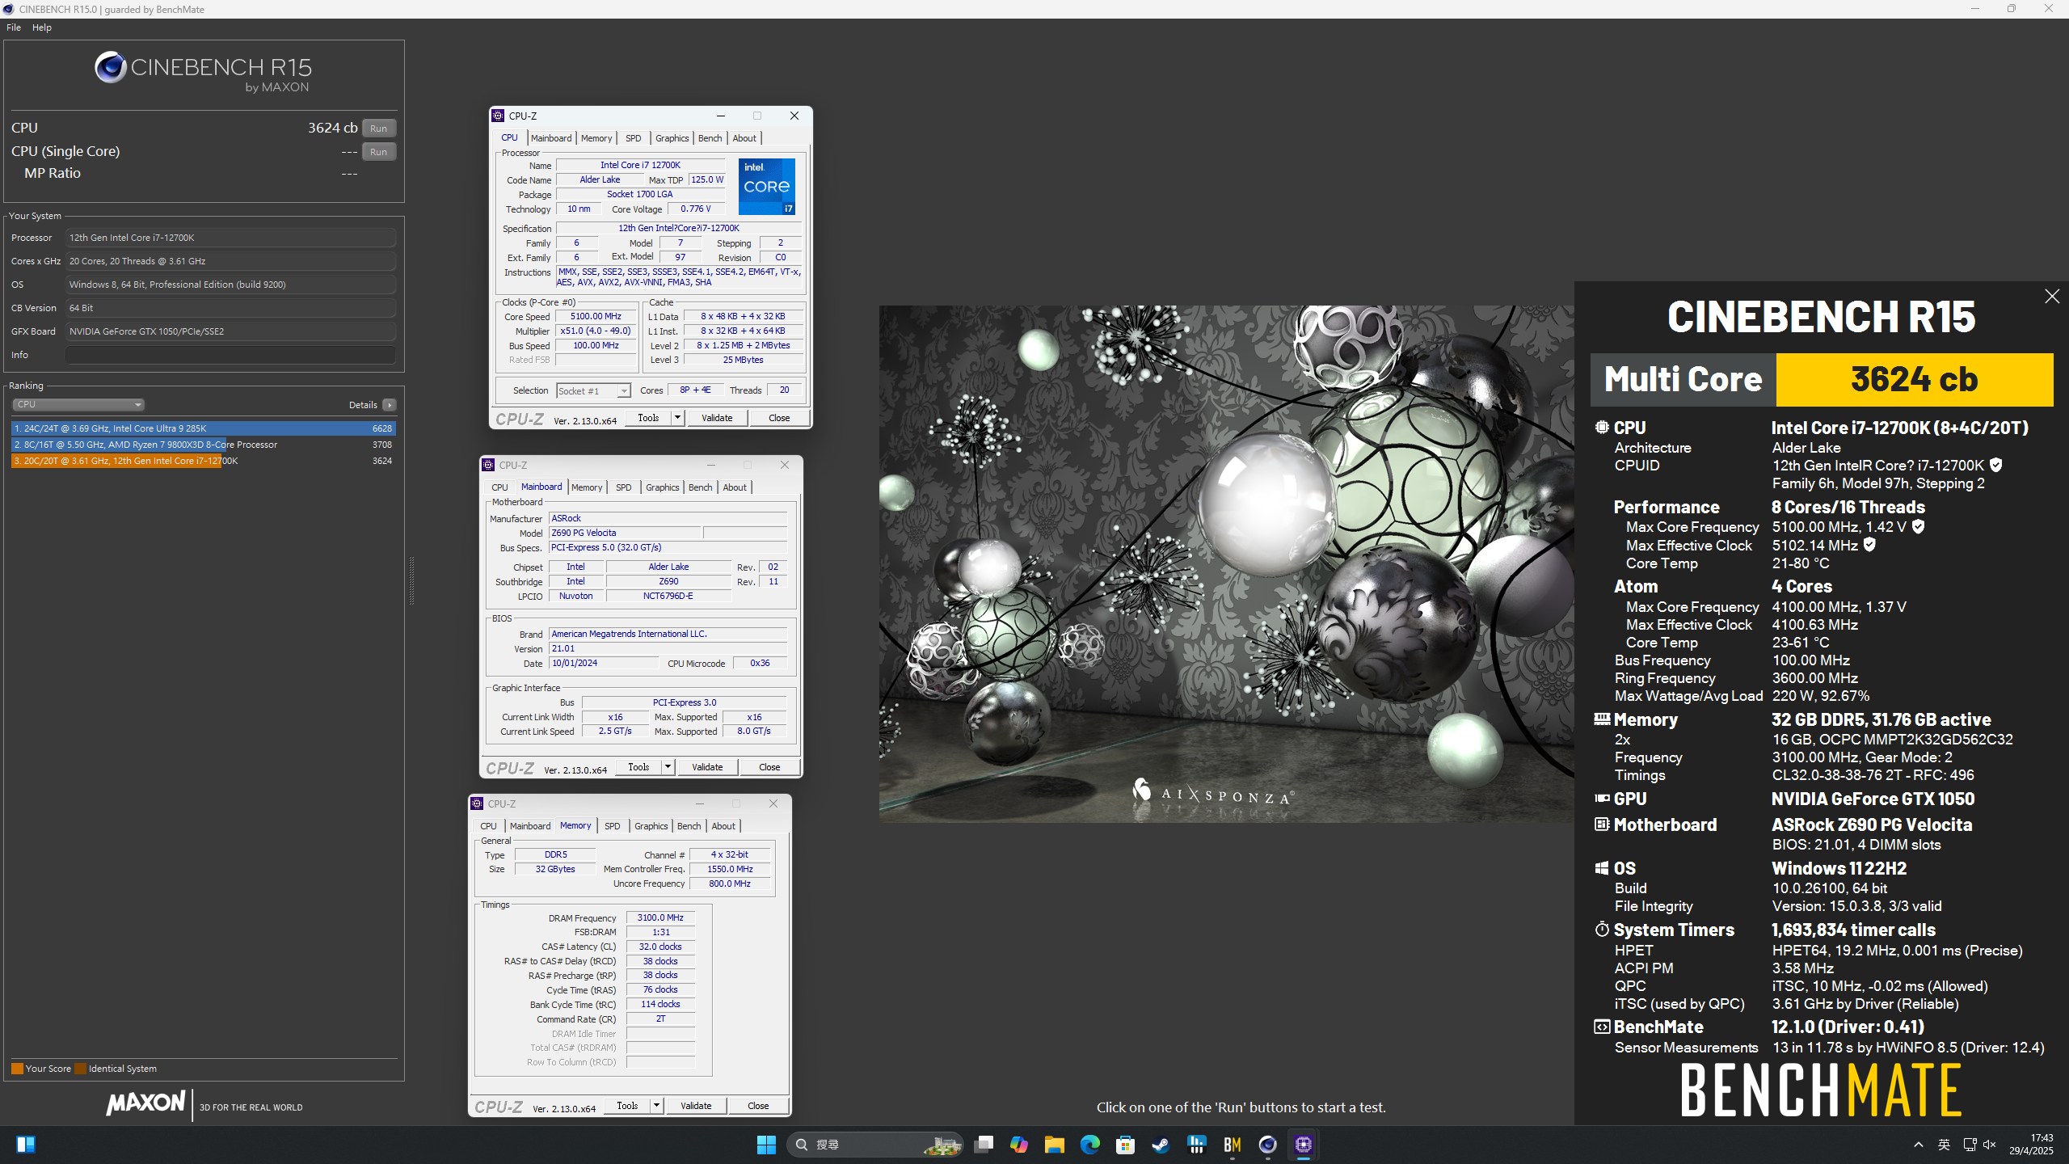2069x1164 pixels.
Task: Select Graphics tab in Mainboard CPU-Z window
Action: pos(663,487)
